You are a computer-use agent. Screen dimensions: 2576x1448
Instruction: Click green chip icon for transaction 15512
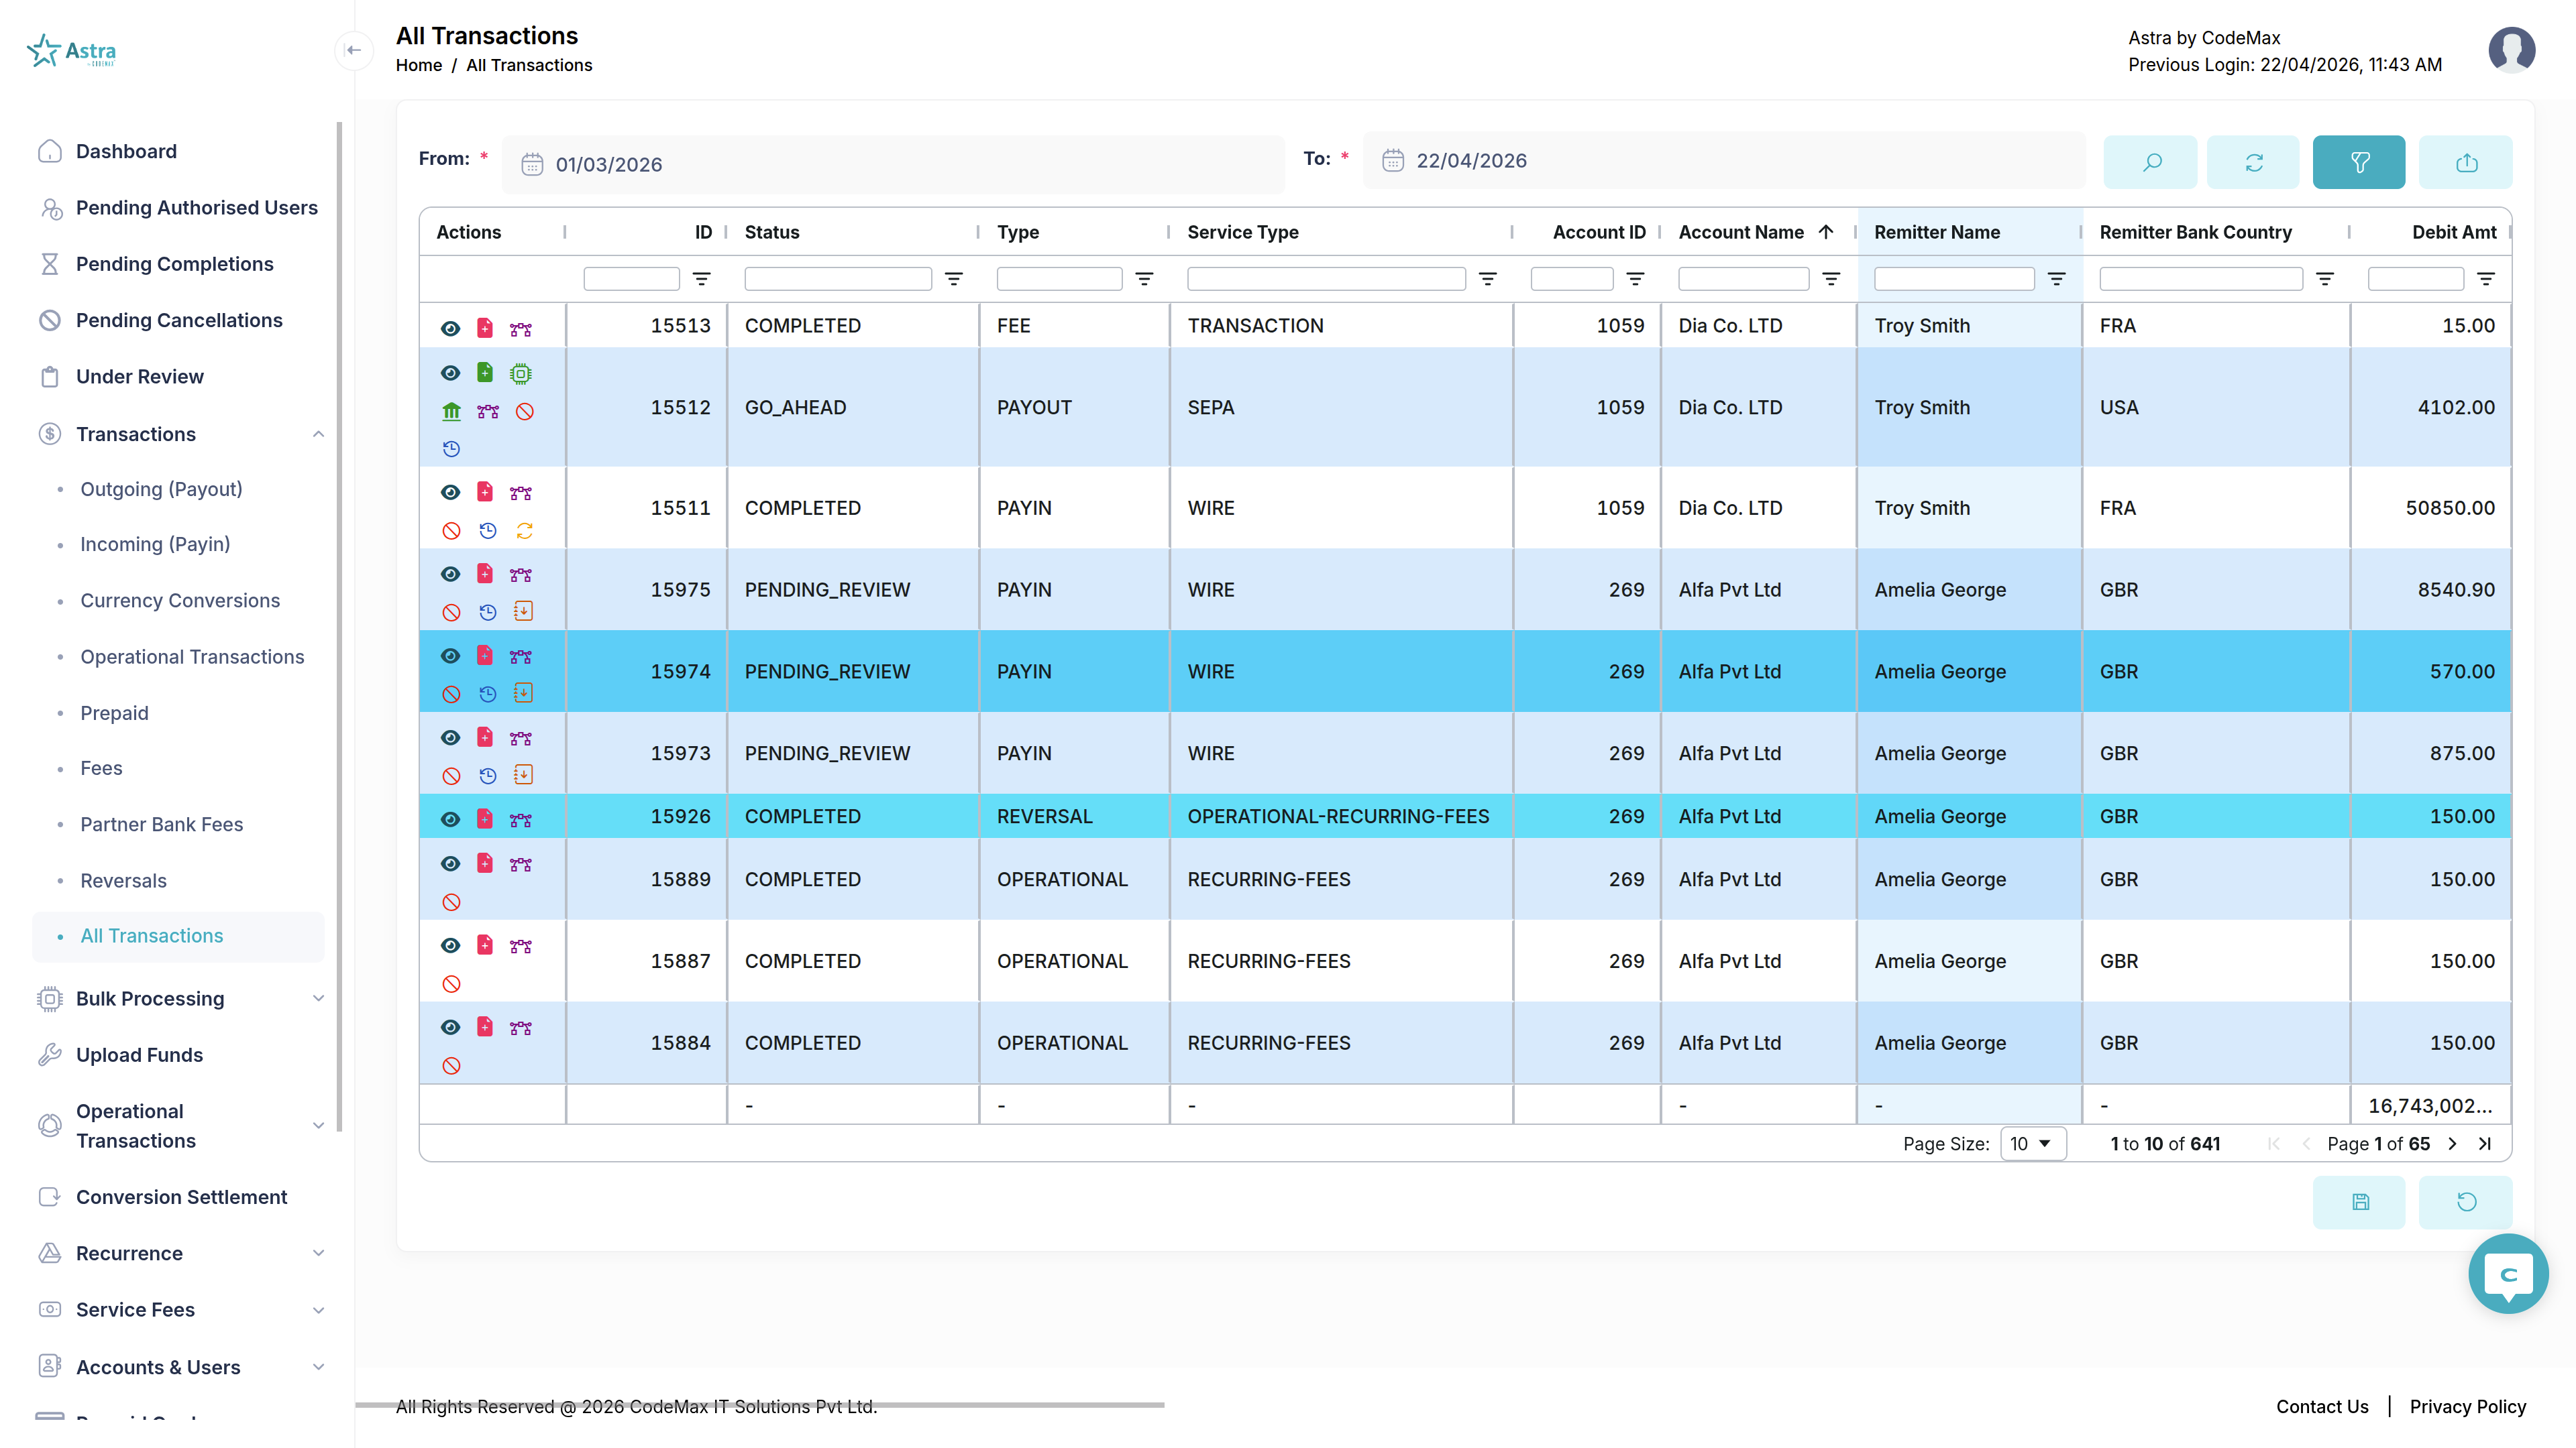click(x=521, y=374)
